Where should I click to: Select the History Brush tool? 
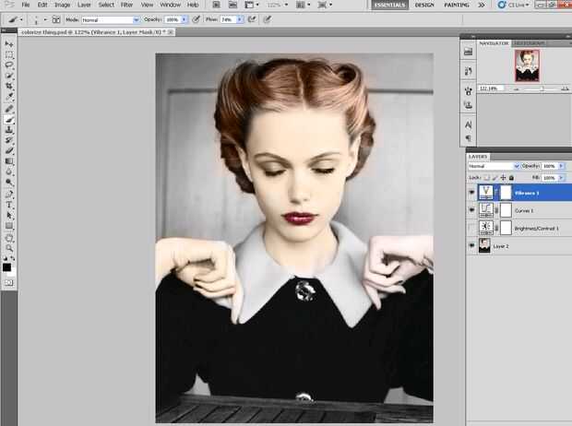pos(8,140)
